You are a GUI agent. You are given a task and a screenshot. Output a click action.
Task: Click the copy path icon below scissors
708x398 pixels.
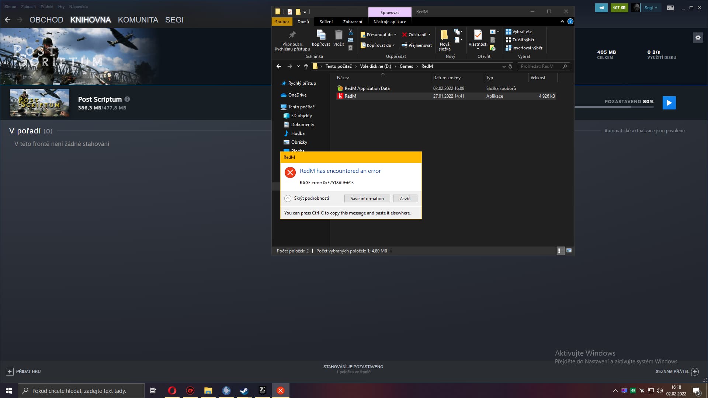click(x=351, y=40)
